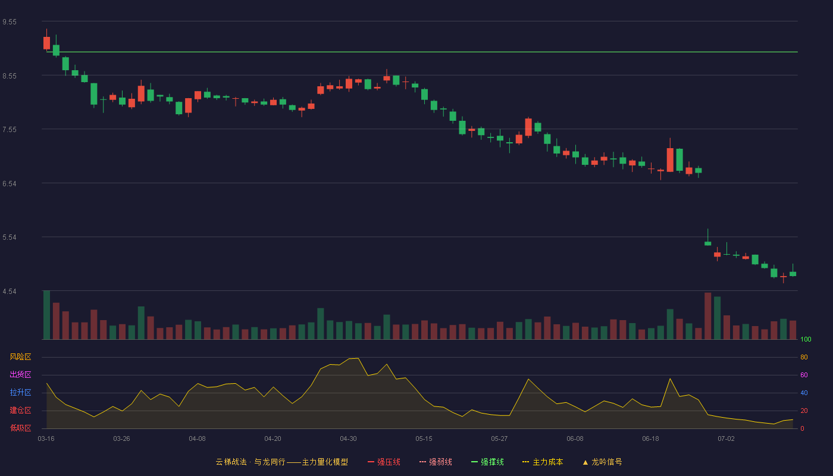Screen dimensions: 833x476
Task: Toggle the 强撑线 legend entry
Action: pyautogui.click(x=487, y=462)
